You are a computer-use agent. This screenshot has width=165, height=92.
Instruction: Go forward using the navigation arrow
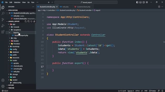click(52, 2)
